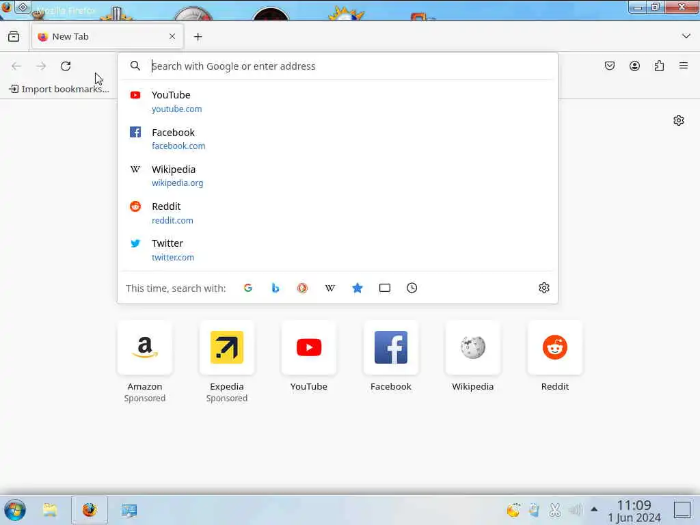Open the weather tray icon
Viewport: 700px width, 525px height.
[x=513, y=509]
